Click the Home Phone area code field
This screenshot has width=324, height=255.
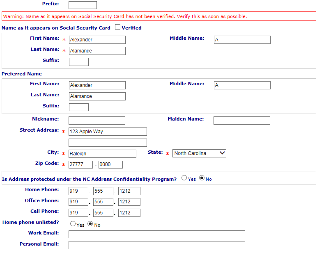pyautogui.click(x=78, y=191)
